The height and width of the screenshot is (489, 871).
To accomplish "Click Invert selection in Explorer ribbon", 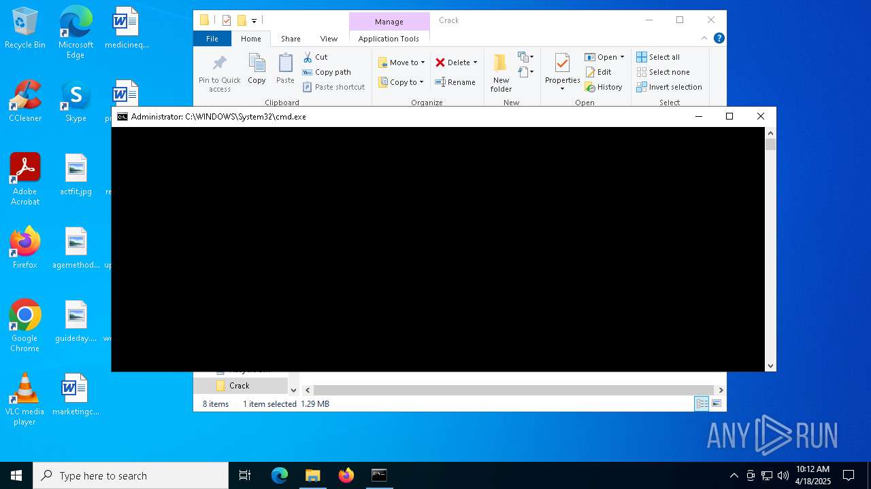I will click(x=670, y=87).
